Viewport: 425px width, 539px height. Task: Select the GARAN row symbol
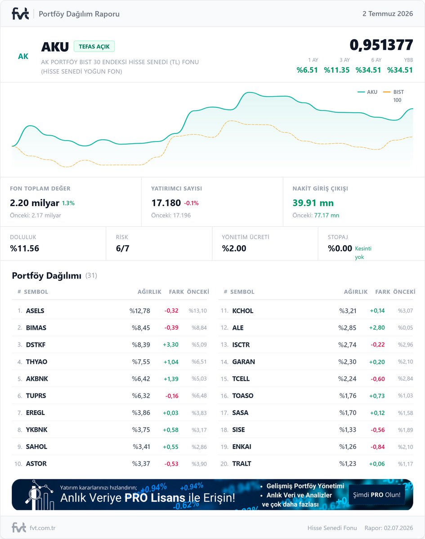pos(244,362)
